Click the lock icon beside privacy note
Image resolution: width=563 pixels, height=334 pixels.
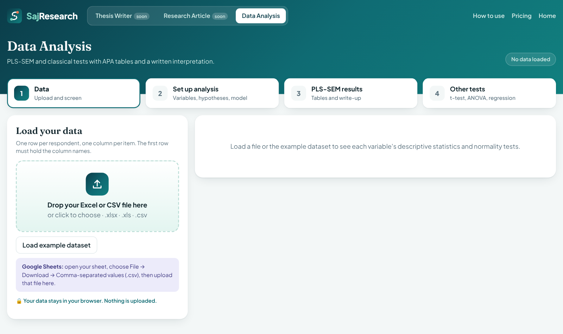coord(19,301)
